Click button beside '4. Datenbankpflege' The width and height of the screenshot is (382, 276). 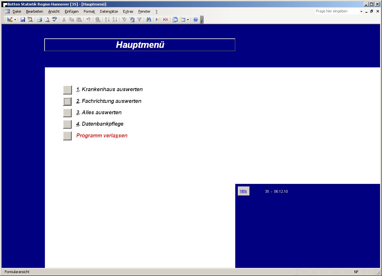(x=67, y=124)
